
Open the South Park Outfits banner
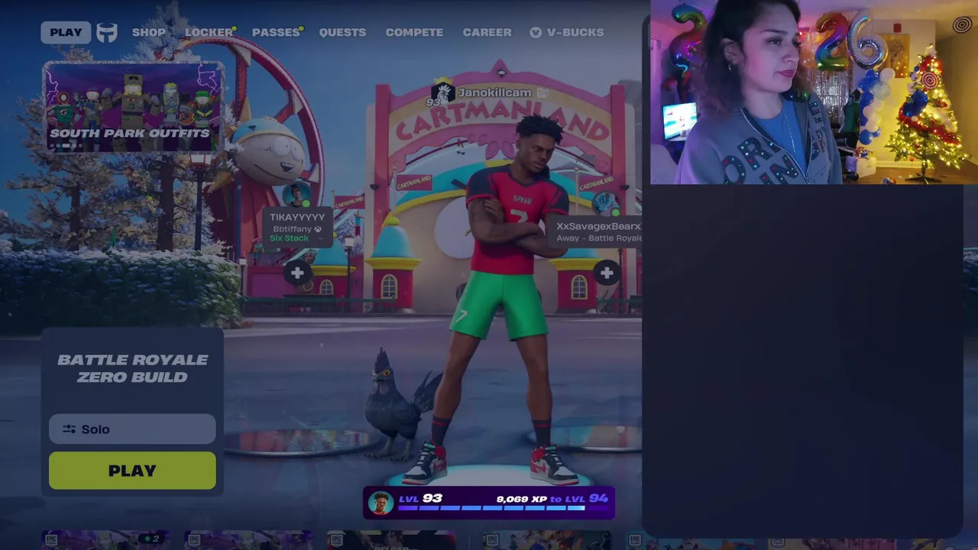click(x=134, y=107)
